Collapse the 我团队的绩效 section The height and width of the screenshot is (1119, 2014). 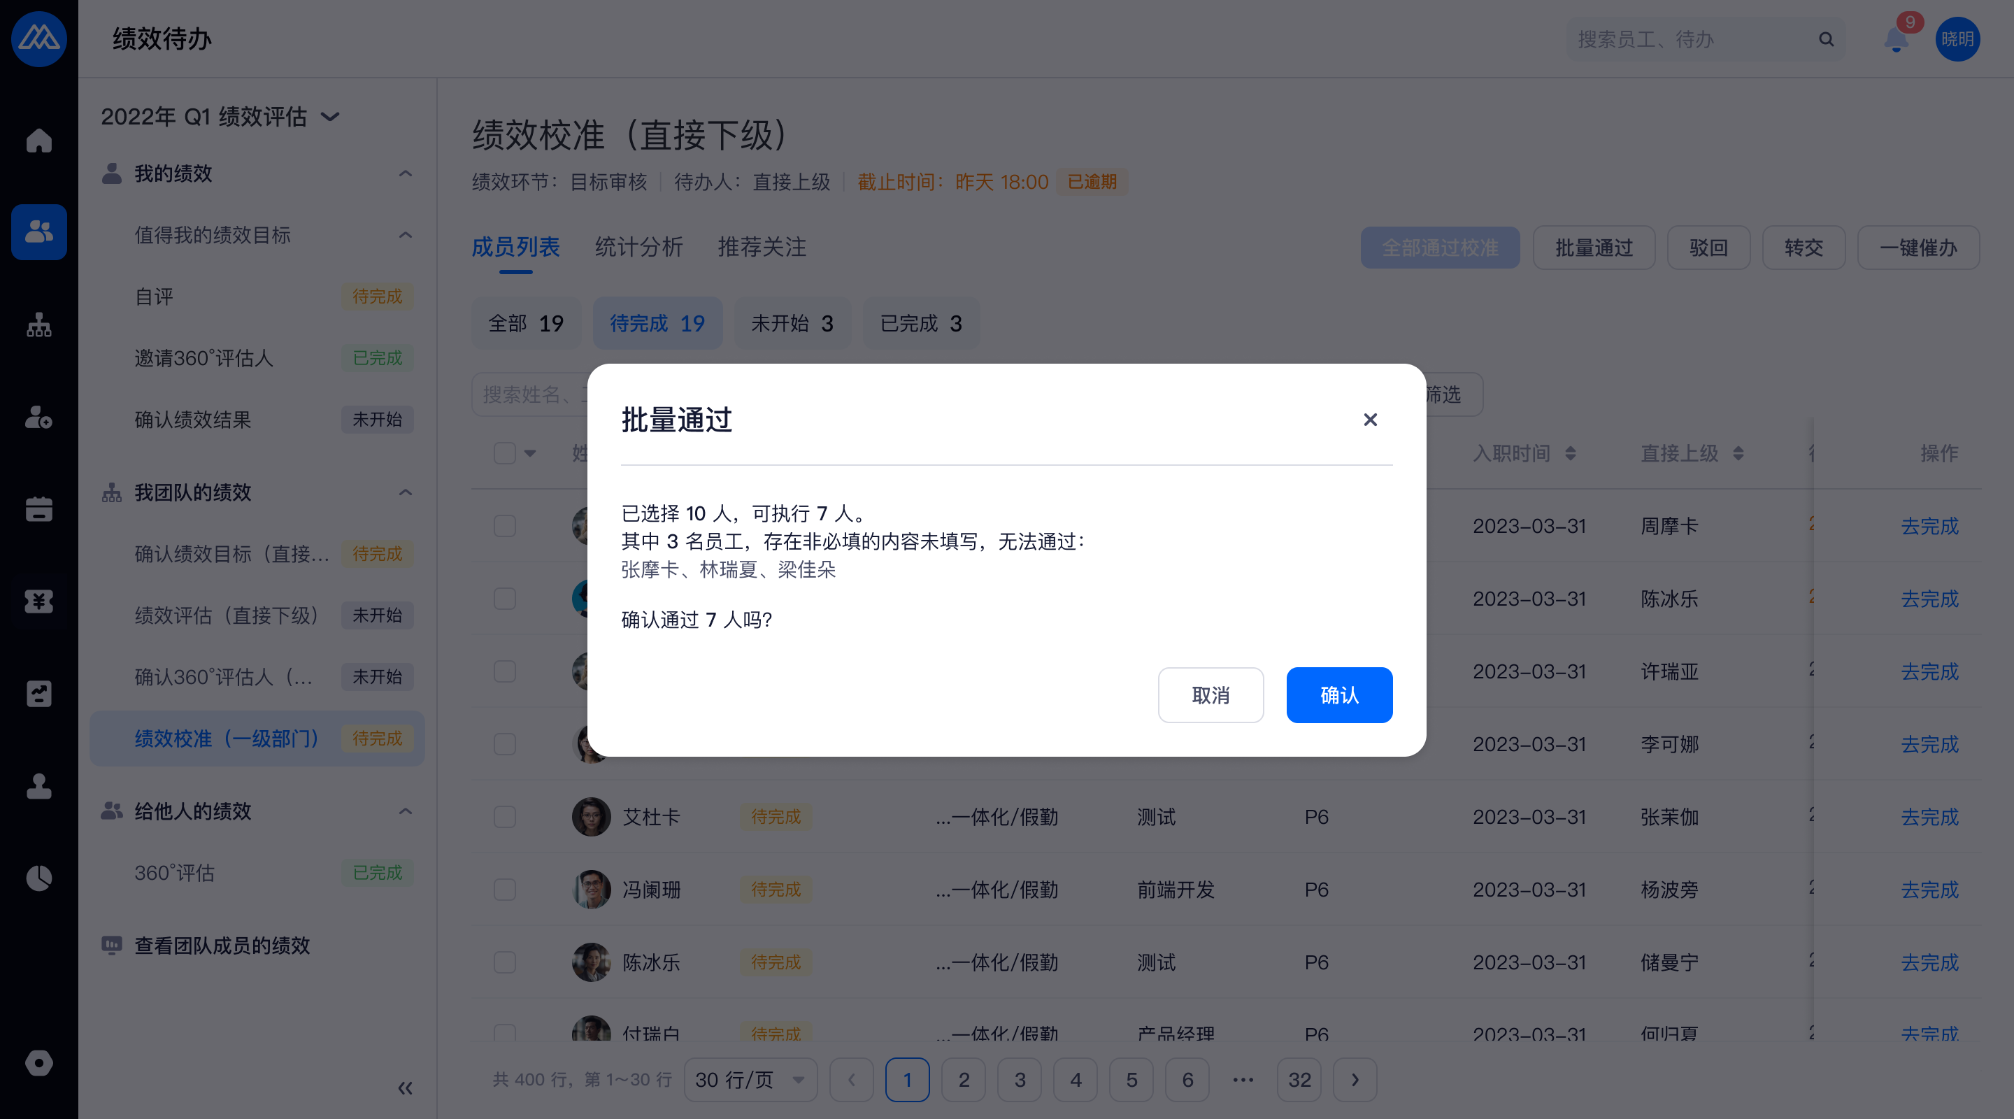405,492
